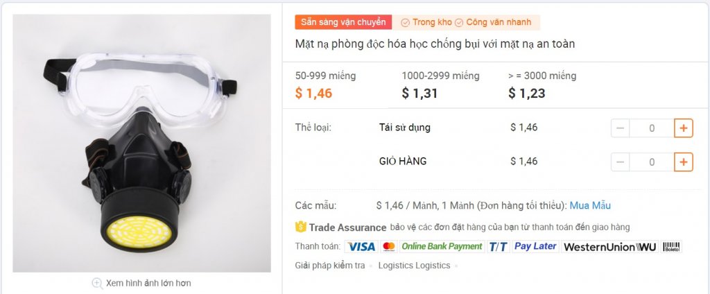710x294 pixels.
Task: Click the Pay Later payment icon
Action: [535, 246]
